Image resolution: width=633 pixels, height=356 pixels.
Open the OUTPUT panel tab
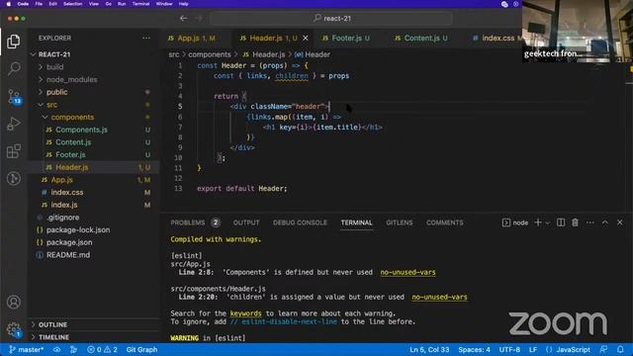pyautogui.click(x=246, y=222)
